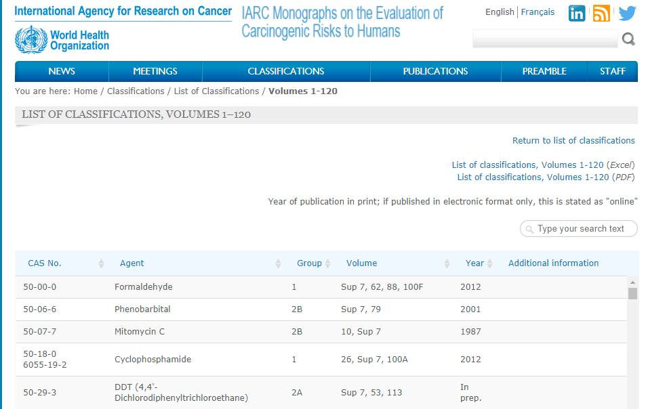Open the Publications menu
646x409 pixels.
tap(435, 71)
